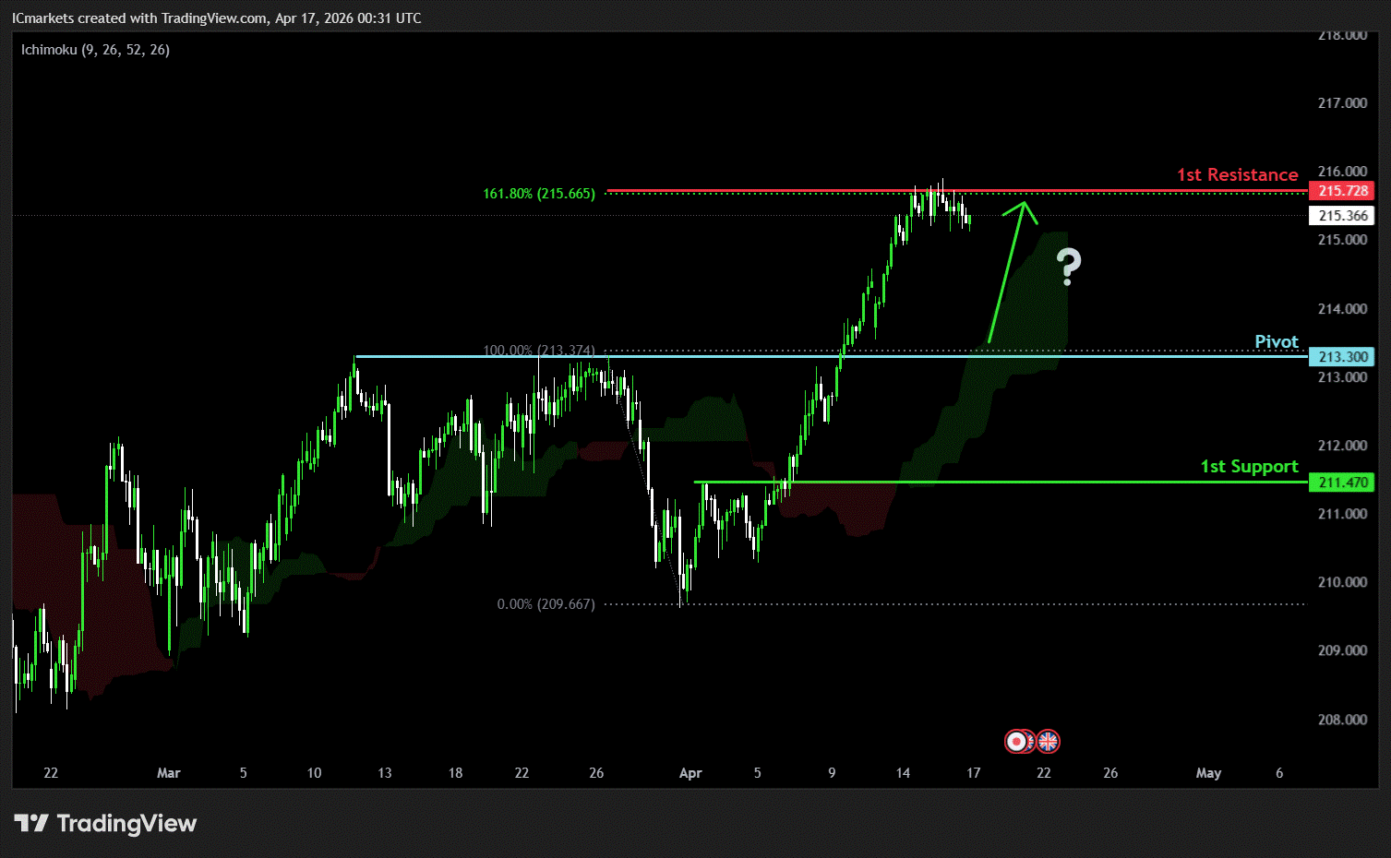The width and height of the screenshot is (1391, 858).
Task: Click the 217.000 price scale label
Action: point(1342,103)
